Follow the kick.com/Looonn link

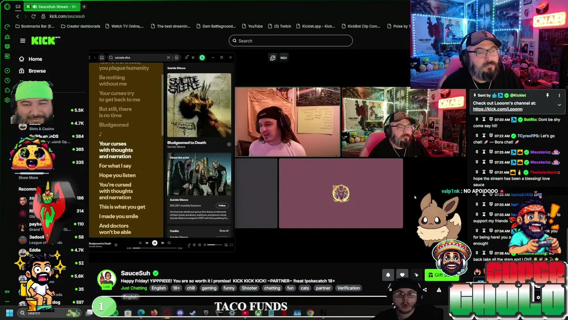pos(497,109)
